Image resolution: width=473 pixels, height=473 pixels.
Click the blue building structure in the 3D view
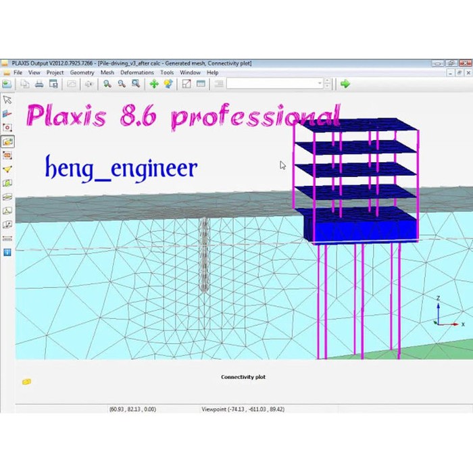[356, 180]
